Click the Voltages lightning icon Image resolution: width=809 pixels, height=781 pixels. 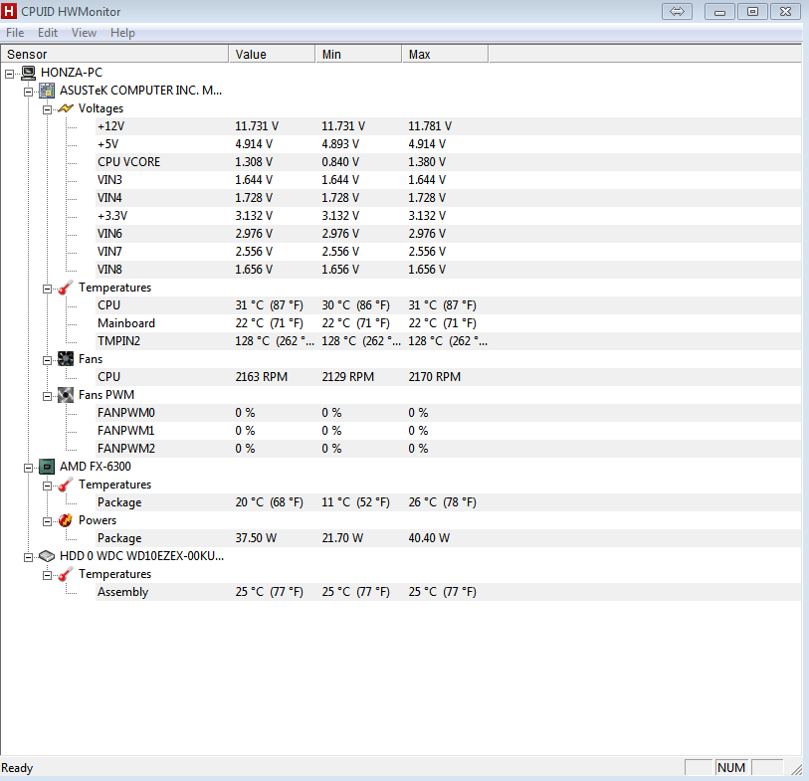(66, 108)
